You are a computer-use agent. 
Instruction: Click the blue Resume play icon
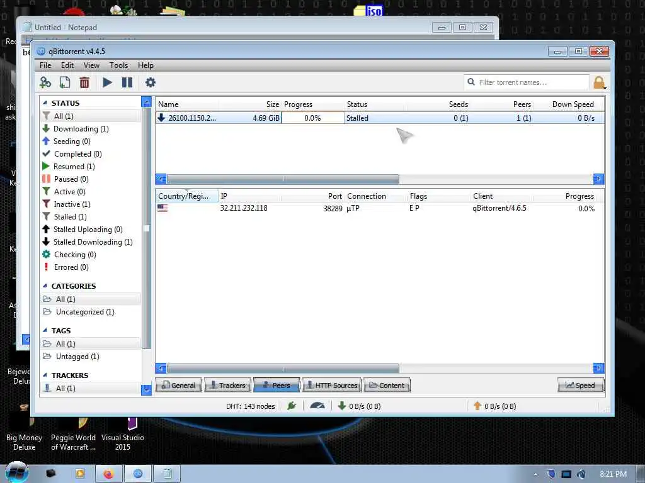pyautogui.click(x=107, y=82)
